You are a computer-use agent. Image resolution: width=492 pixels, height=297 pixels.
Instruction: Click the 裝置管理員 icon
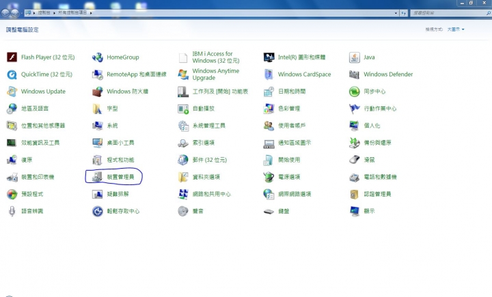tap(98, 178)
